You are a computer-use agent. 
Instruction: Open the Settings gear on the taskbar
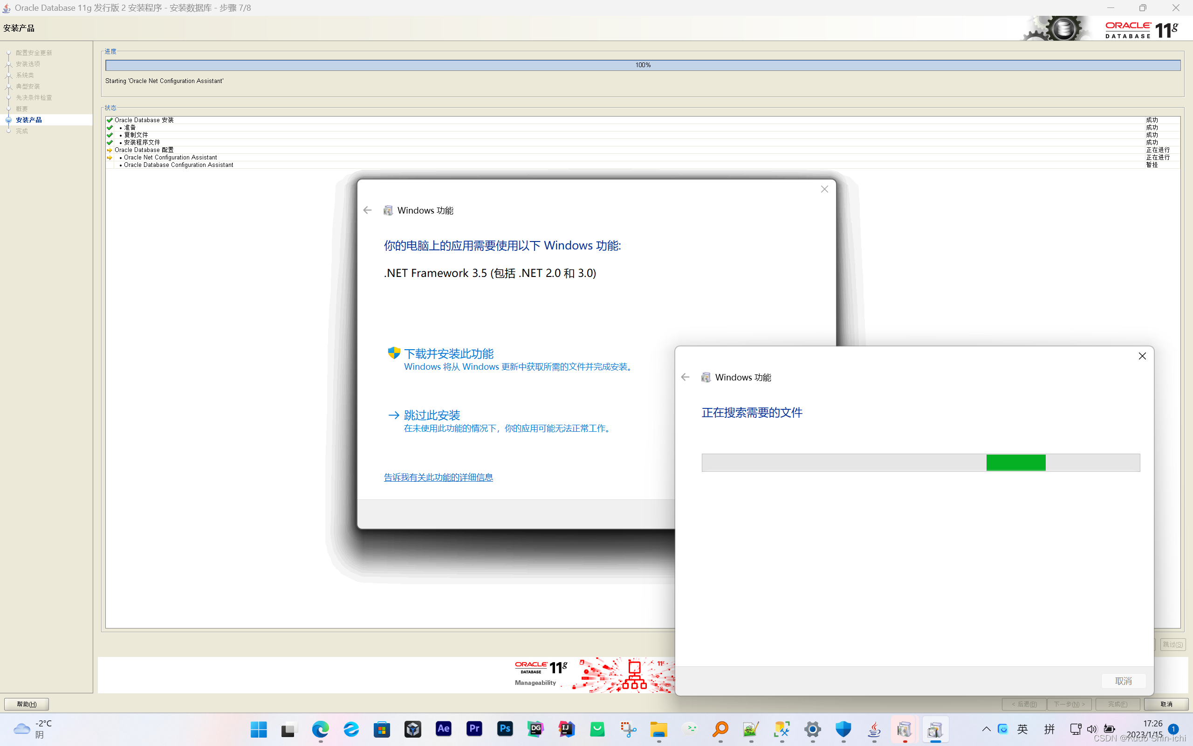click(813, 729)
